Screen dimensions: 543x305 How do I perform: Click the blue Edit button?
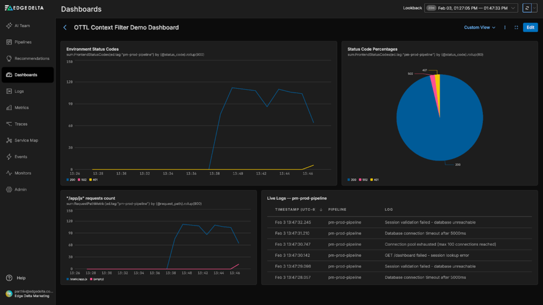coord(530,28)
